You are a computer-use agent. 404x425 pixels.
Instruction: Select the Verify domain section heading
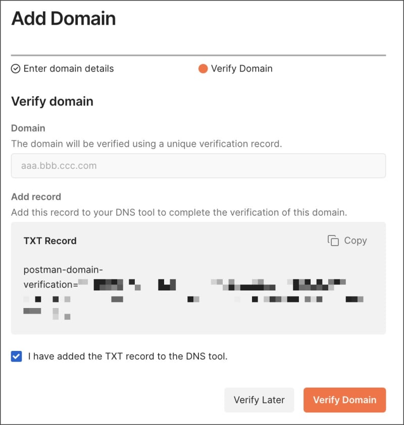point(52,101)
